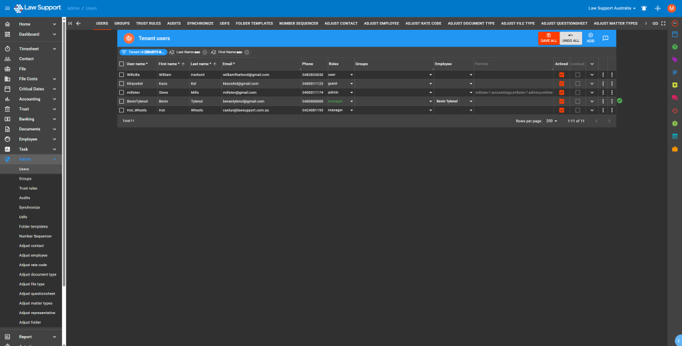This screenshot has height=346, width=682.
Task: Open the three-dot menu for Willzilla row
Action: click(x=603, y=75)
